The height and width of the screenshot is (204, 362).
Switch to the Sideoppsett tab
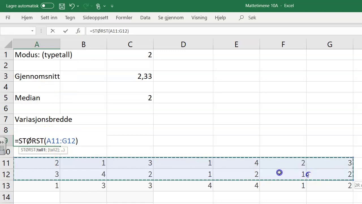[x=96, y=18]
